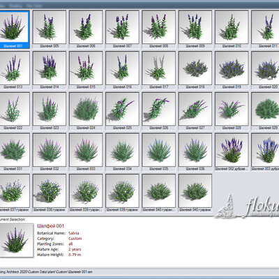The width and height of the screenshot is (279, 279).
Task: Select the Шалфей 008 plant thumbnail
Action: point(159,27)
